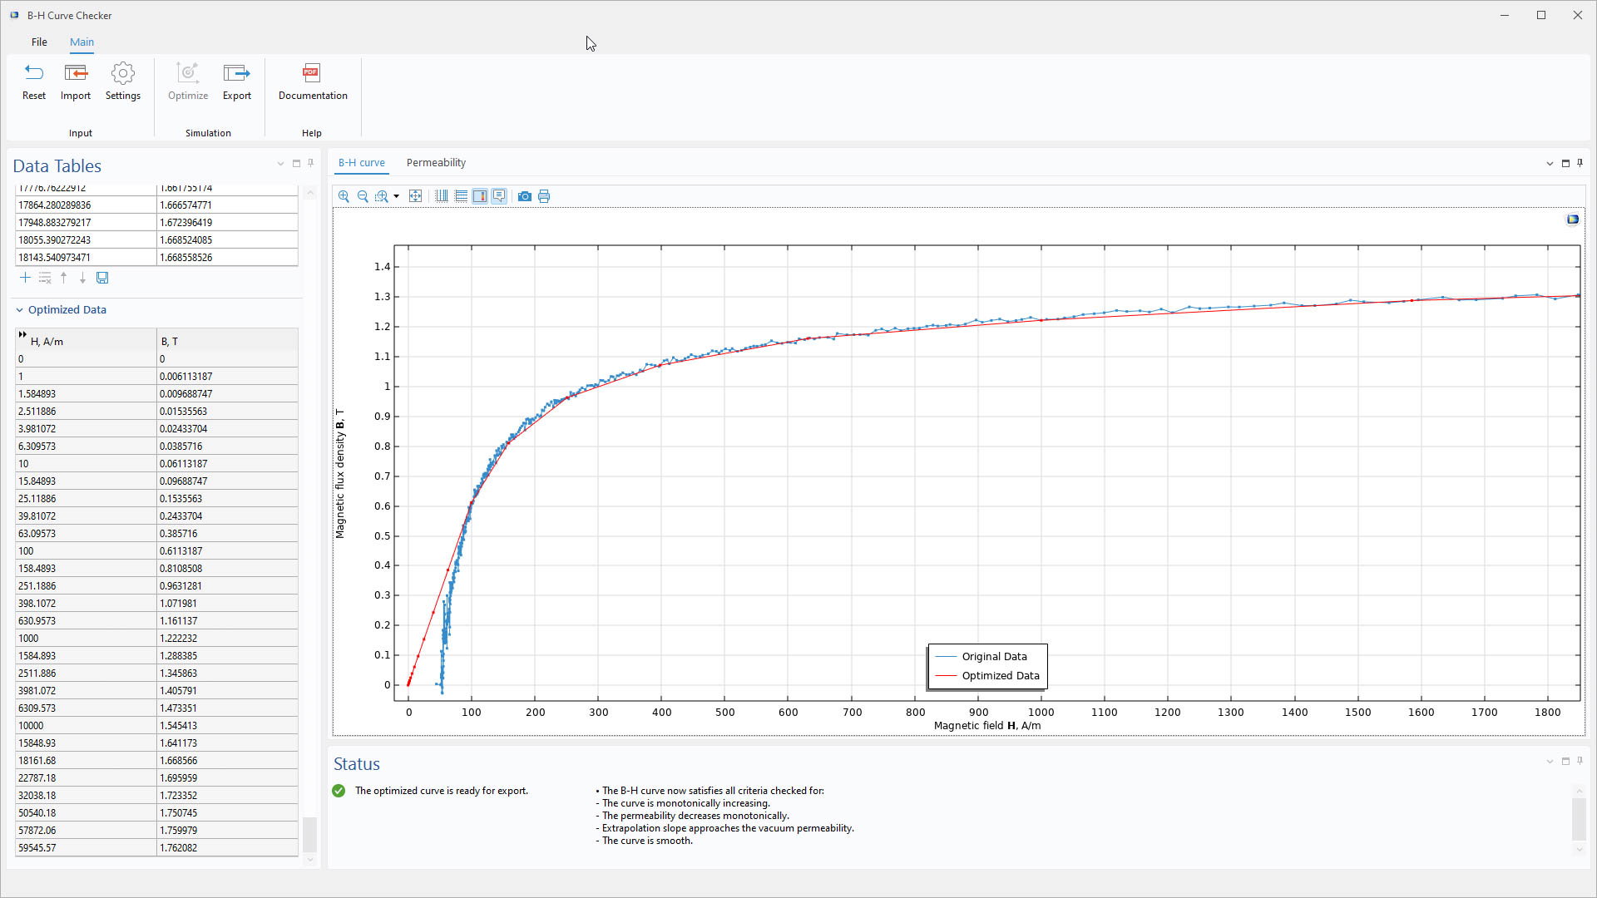Import new B-H data
The height and width of the screenshot is (898, 1597).
pyautogui.click(x=75, y=81)
